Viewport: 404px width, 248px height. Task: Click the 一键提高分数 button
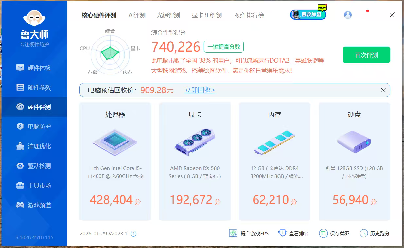(224, 47)
